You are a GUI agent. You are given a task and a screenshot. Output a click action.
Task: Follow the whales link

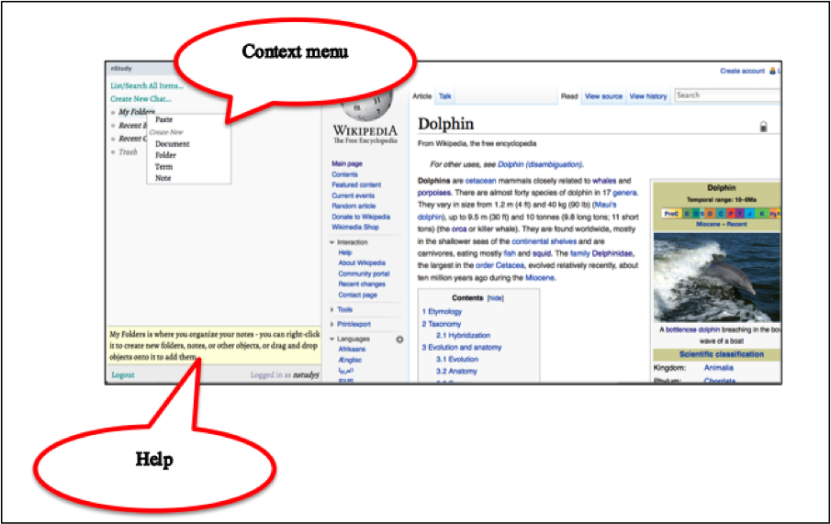pos(604,181)
